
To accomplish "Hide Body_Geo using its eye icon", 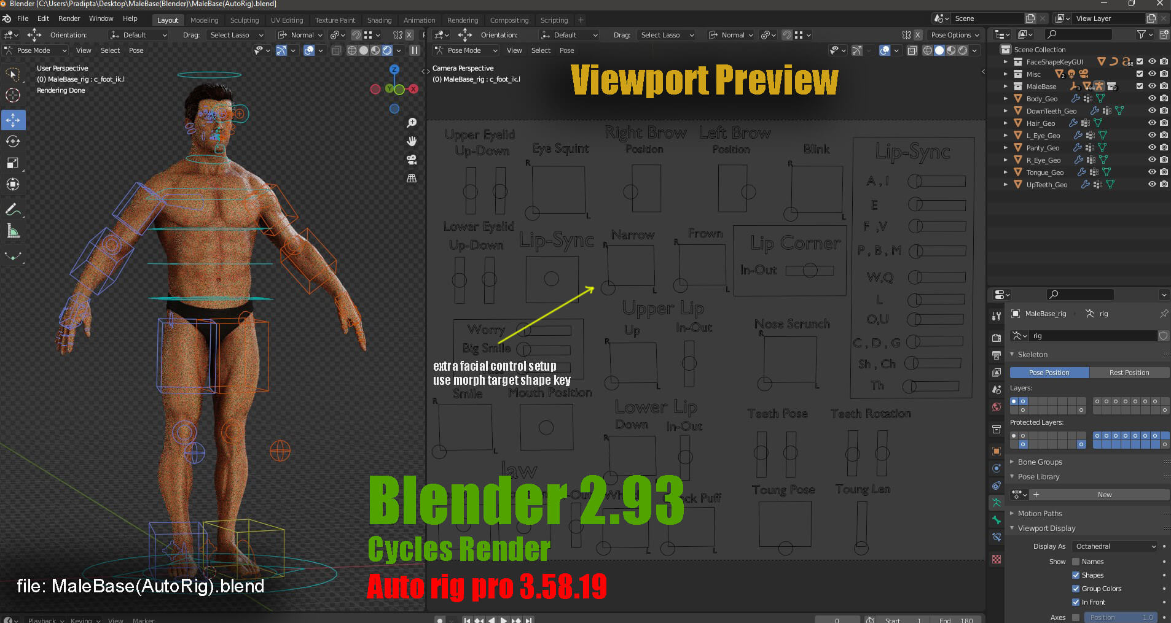I will 1152,98.
